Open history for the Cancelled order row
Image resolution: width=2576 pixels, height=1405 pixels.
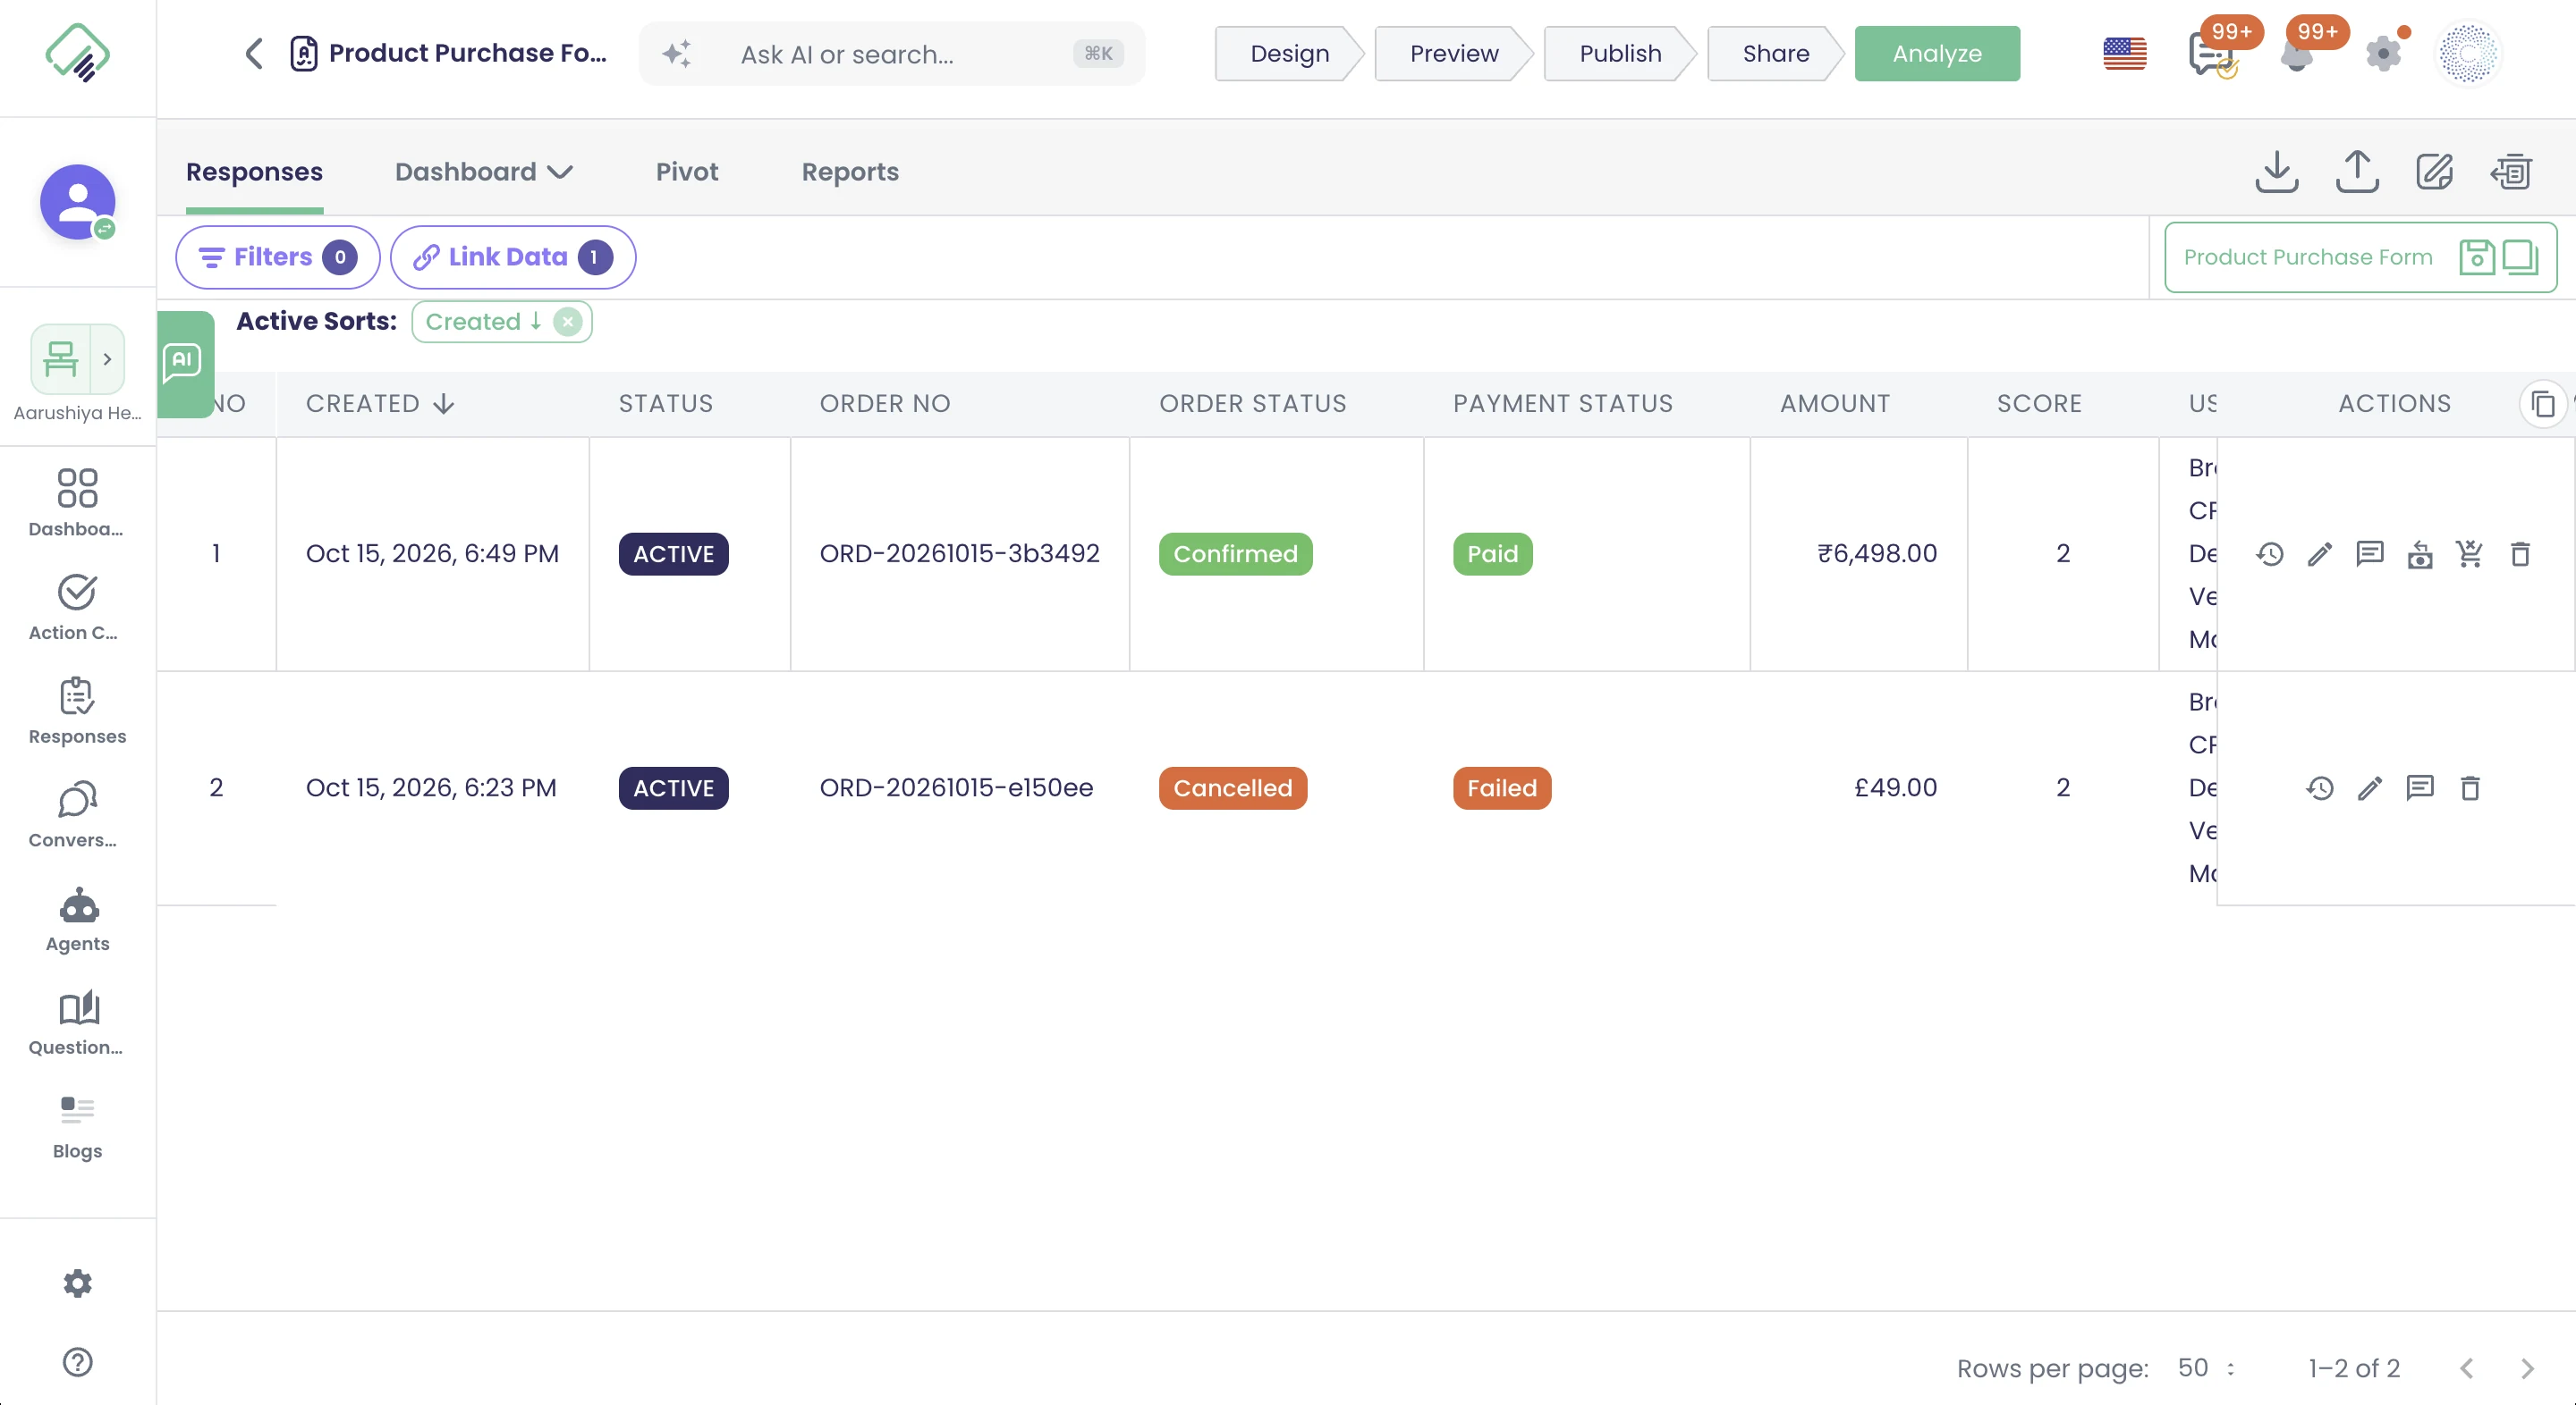[2320, 787]
